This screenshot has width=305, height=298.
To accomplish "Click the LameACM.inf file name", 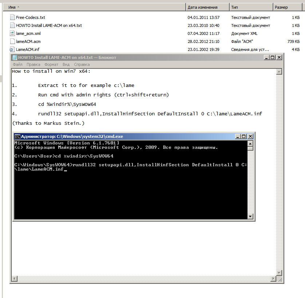I will pos(28,49).
